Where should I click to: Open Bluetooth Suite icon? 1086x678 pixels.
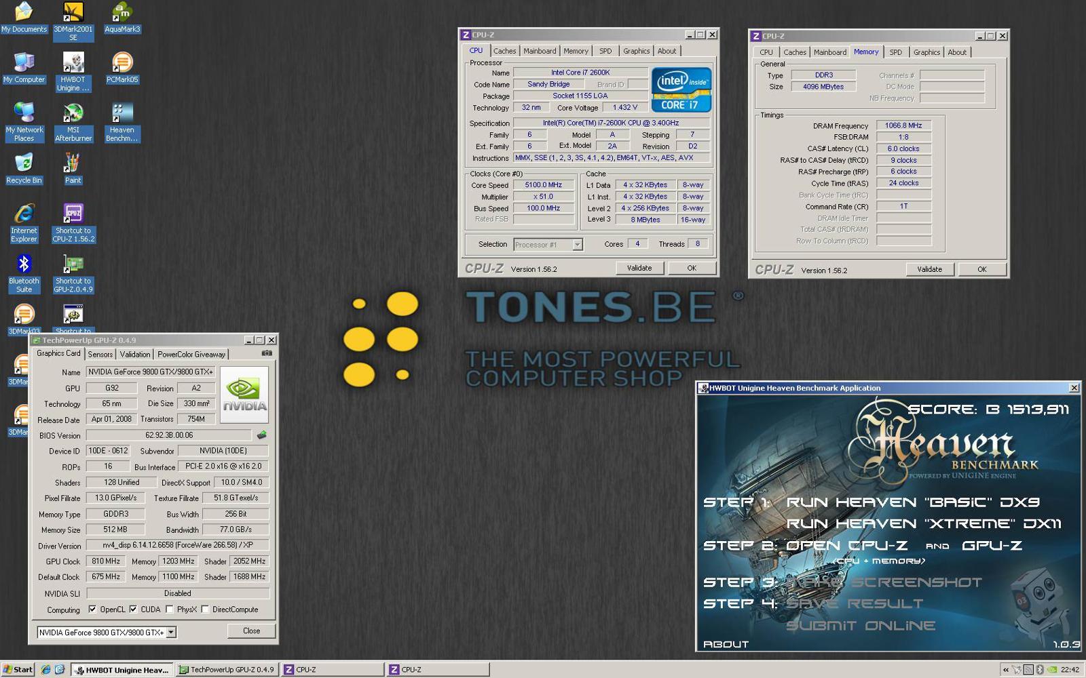[24, 273]
